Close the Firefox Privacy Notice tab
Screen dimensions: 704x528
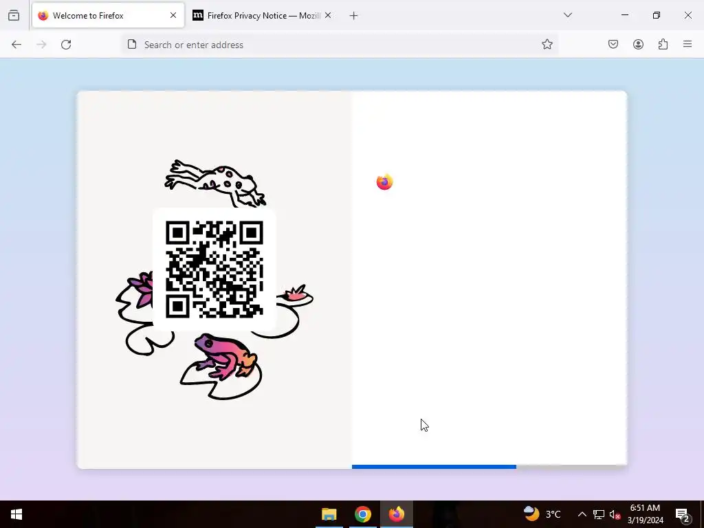[328, 16]
